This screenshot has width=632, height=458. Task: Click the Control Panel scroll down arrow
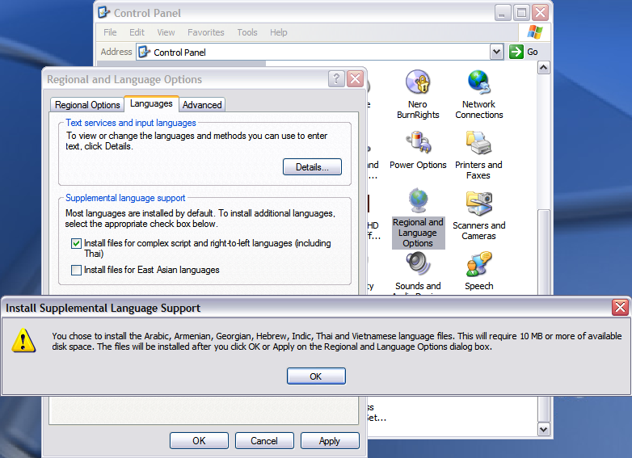coord(544,430)
